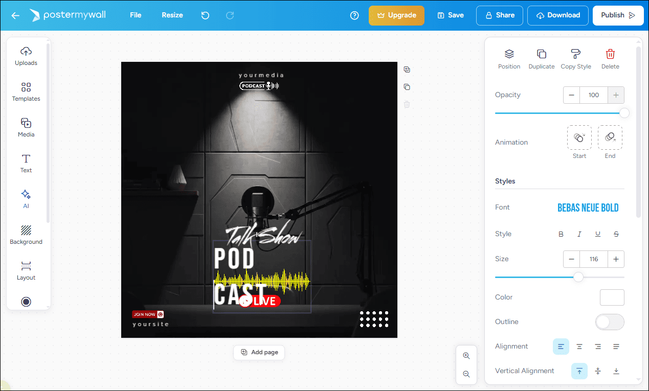Apply italic style to the text
The image size is (649, 391).
pos(579,234)
